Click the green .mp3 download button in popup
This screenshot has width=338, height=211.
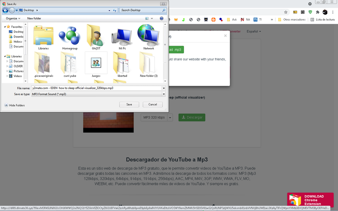[x=176, y=50]
